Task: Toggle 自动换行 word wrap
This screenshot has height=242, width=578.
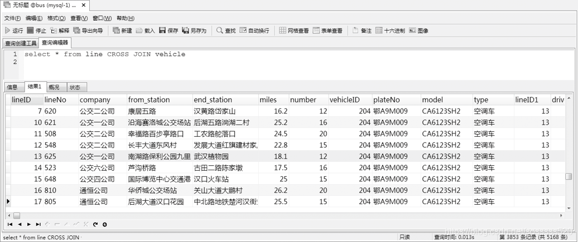Action: click(x=254, y=31)
